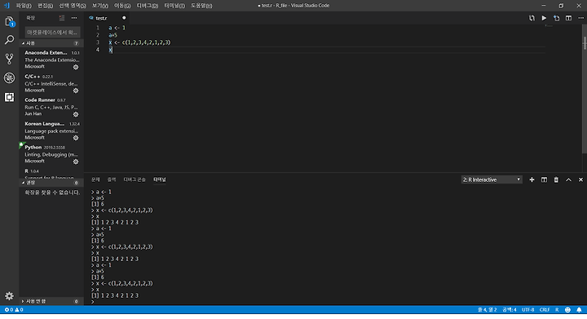Open the 선택 영역(S) Selection menu

tap(73, 6)
